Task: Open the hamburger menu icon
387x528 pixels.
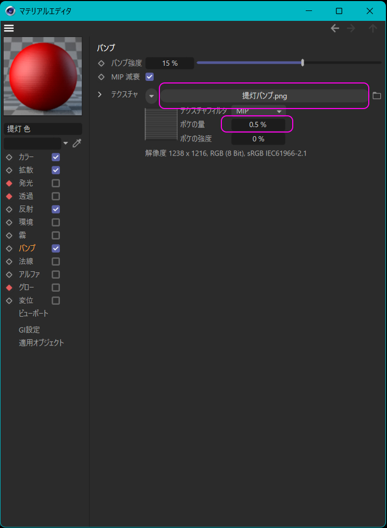Action: [x=8, y=28]
